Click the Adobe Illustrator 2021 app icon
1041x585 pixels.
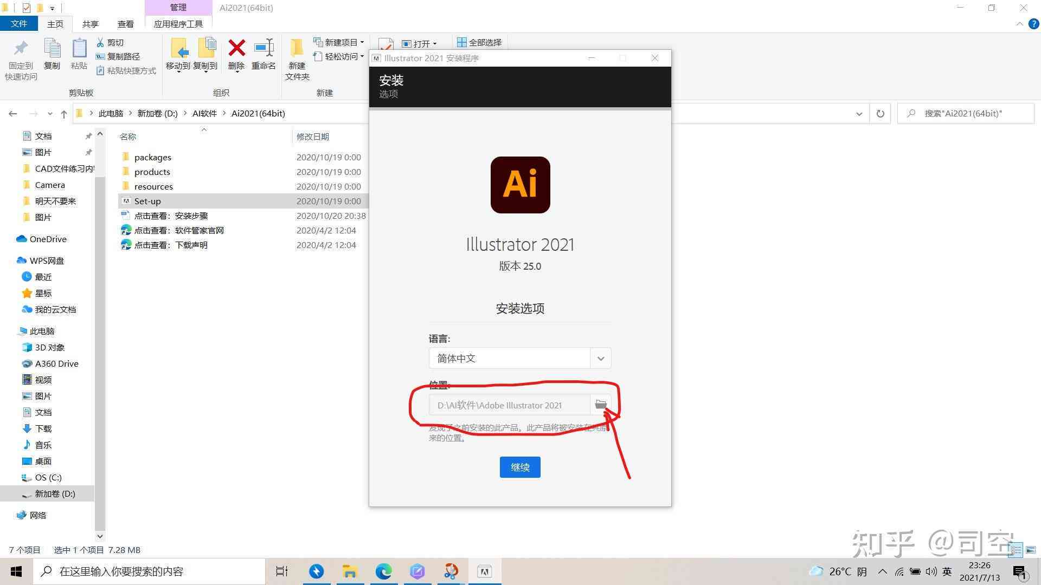520,184
